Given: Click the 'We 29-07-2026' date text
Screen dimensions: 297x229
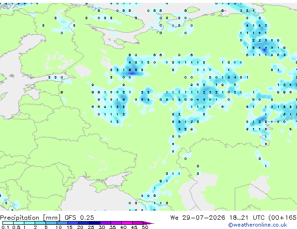Looking at the screenshot, I should point(198,218).
